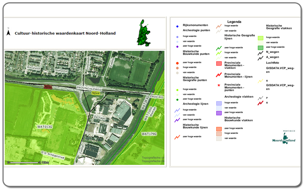Click the 'Historische Geografie vlakken' legend heading
This screenshot has width=304, height=190.
click(x=279, y=27)
